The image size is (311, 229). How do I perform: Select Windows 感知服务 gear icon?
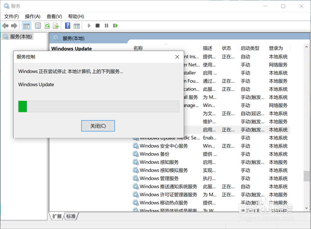coord(136,162)
